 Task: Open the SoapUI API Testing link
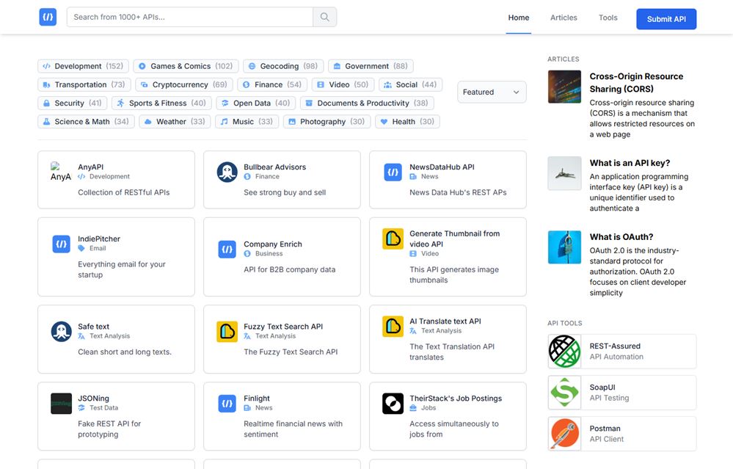tap(622, 393)
